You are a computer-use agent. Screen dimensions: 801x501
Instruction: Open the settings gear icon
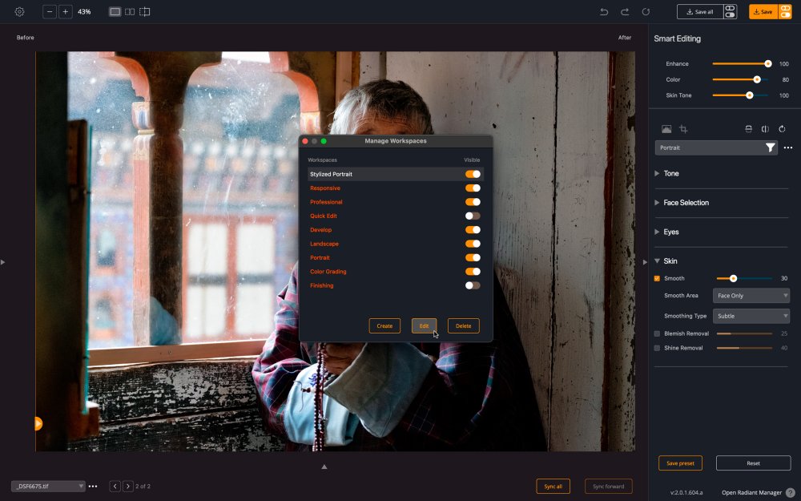click(x=19, y=11)
